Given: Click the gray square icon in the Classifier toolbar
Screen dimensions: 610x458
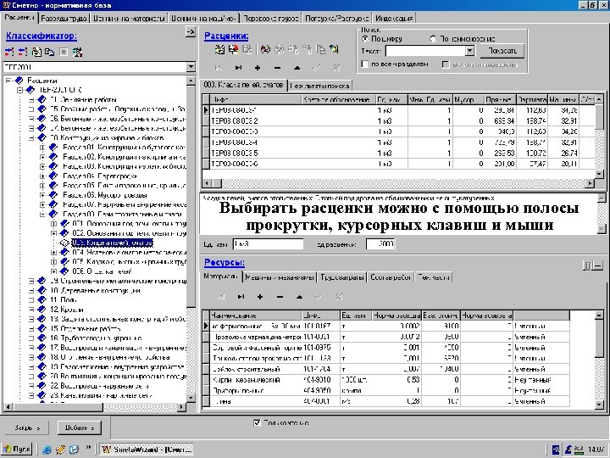Looking at the screenshot, I should pyautogui.click(x=64, y=53).
